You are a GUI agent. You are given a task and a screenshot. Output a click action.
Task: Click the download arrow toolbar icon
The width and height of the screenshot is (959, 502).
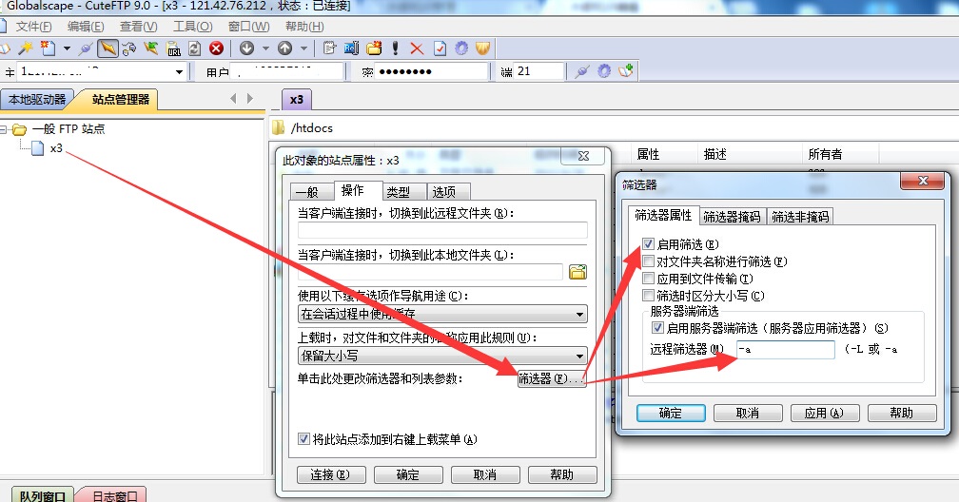click(246, 48)
